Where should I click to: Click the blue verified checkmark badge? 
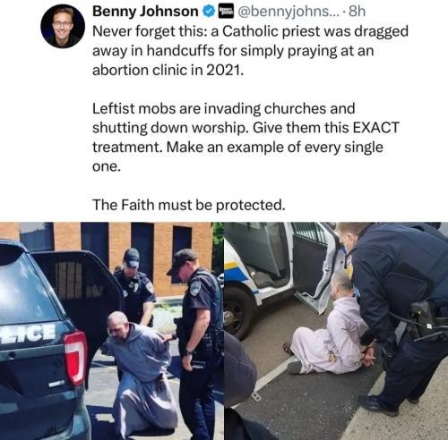tap(209, 12)
